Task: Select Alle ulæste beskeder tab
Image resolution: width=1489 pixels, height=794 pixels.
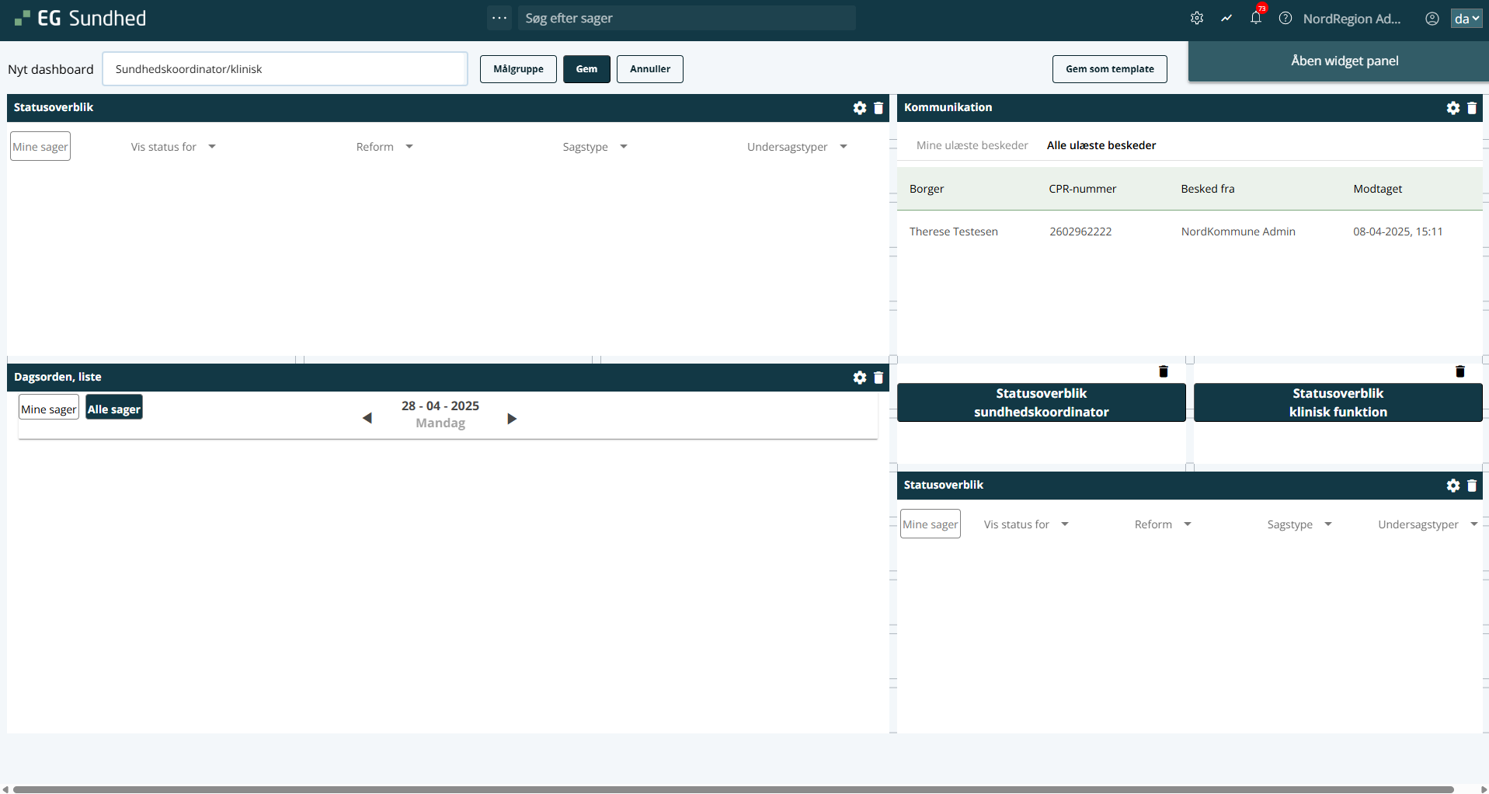Action: point(1101,145)
